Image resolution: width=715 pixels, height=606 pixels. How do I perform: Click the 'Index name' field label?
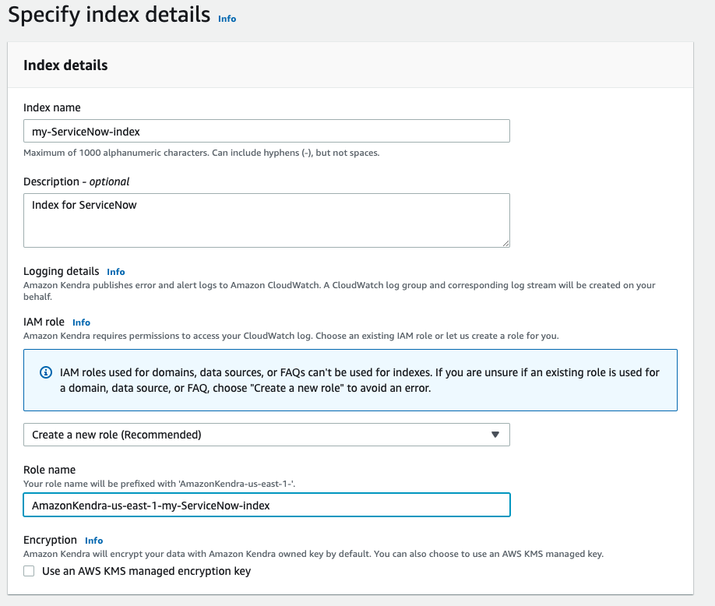52,107
